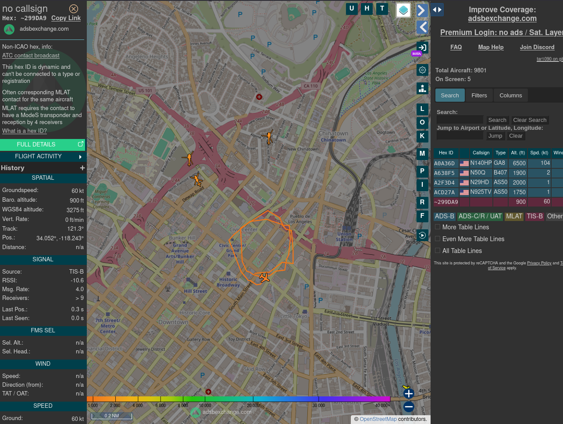The width and height of the screenshot is (563, 424).
Task: Switch to the Filters tab
Action: coord(479,95)
